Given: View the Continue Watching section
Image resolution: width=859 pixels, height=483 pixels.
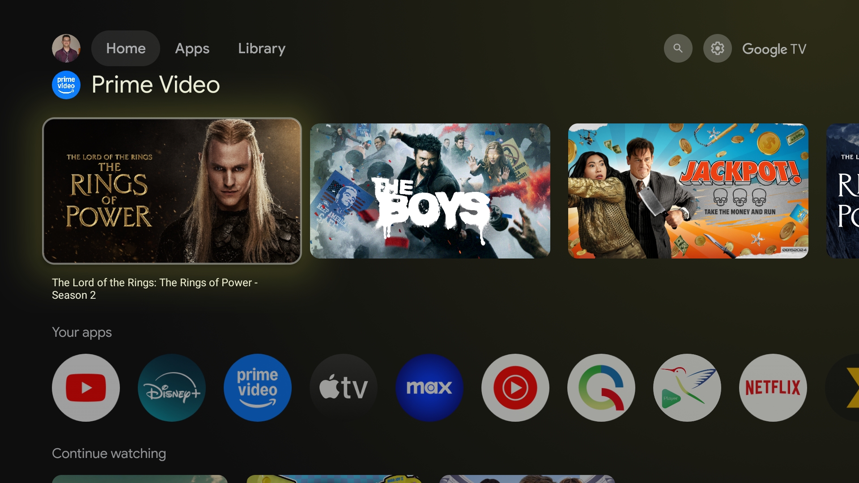Looking at the screenshot, I should (109, 453).
